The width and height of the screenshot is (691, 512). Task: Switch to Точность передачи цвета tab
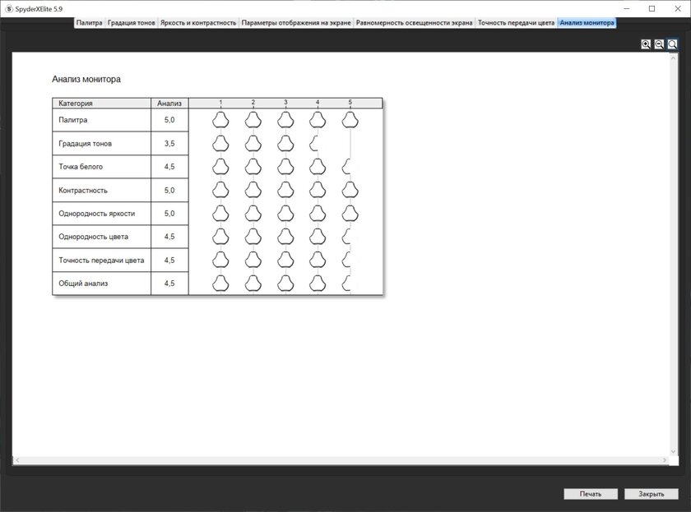516,23
